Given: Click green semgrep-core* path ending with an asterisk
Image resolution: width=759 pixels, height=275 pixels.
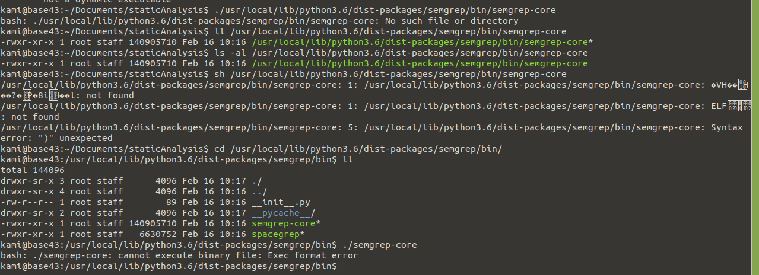Looking at the screenshot, I should 422,42.
